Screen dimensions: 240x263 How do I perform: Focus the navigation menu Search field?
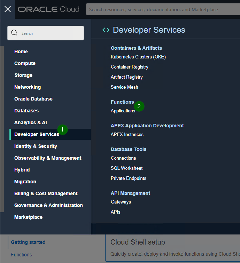(46, 33)
